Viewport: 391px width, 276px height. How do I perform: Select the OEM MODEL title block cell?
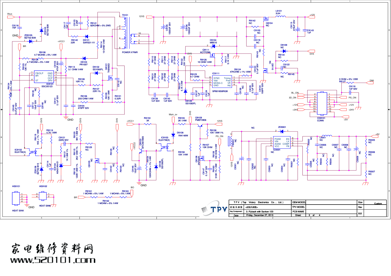[x=299, y=202]
